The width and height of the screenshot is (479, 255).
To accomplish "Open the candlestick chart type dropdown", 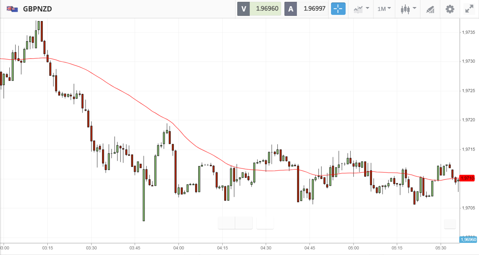I will click(408, 9).
